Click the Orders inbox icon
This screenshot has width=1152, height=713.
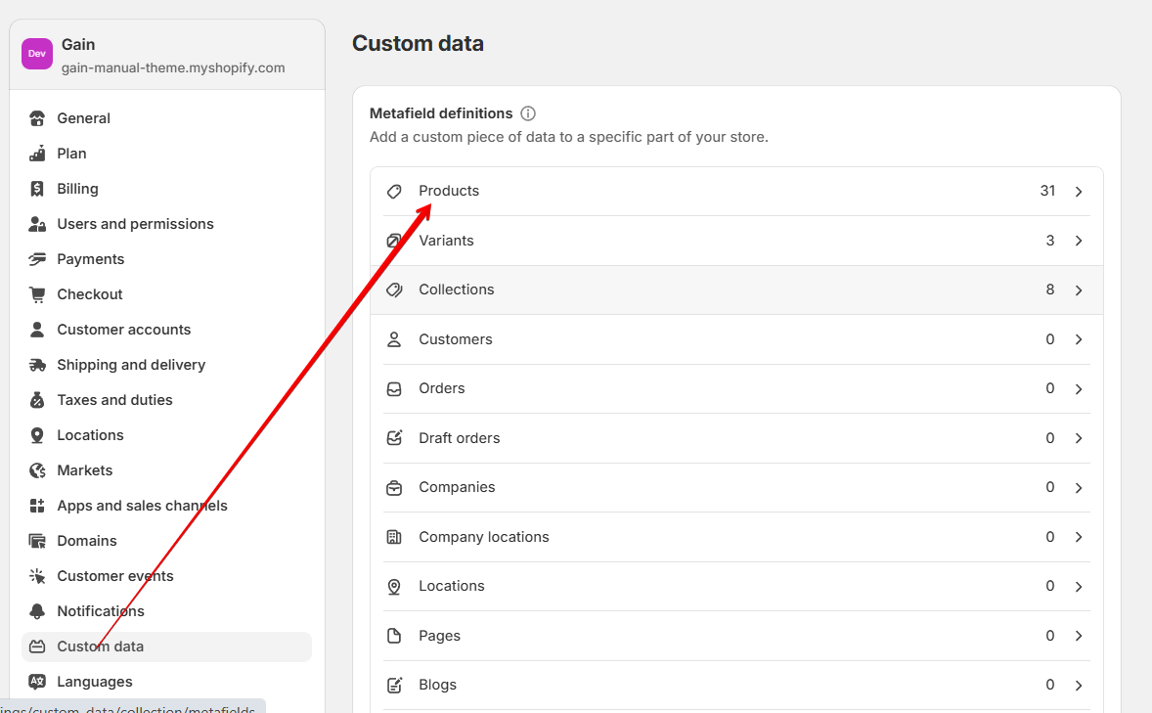[394, 389]
